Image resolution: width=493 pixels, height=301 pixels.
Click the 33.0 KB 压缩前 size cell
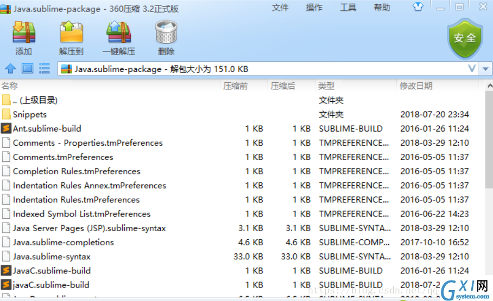coord(248,257)
